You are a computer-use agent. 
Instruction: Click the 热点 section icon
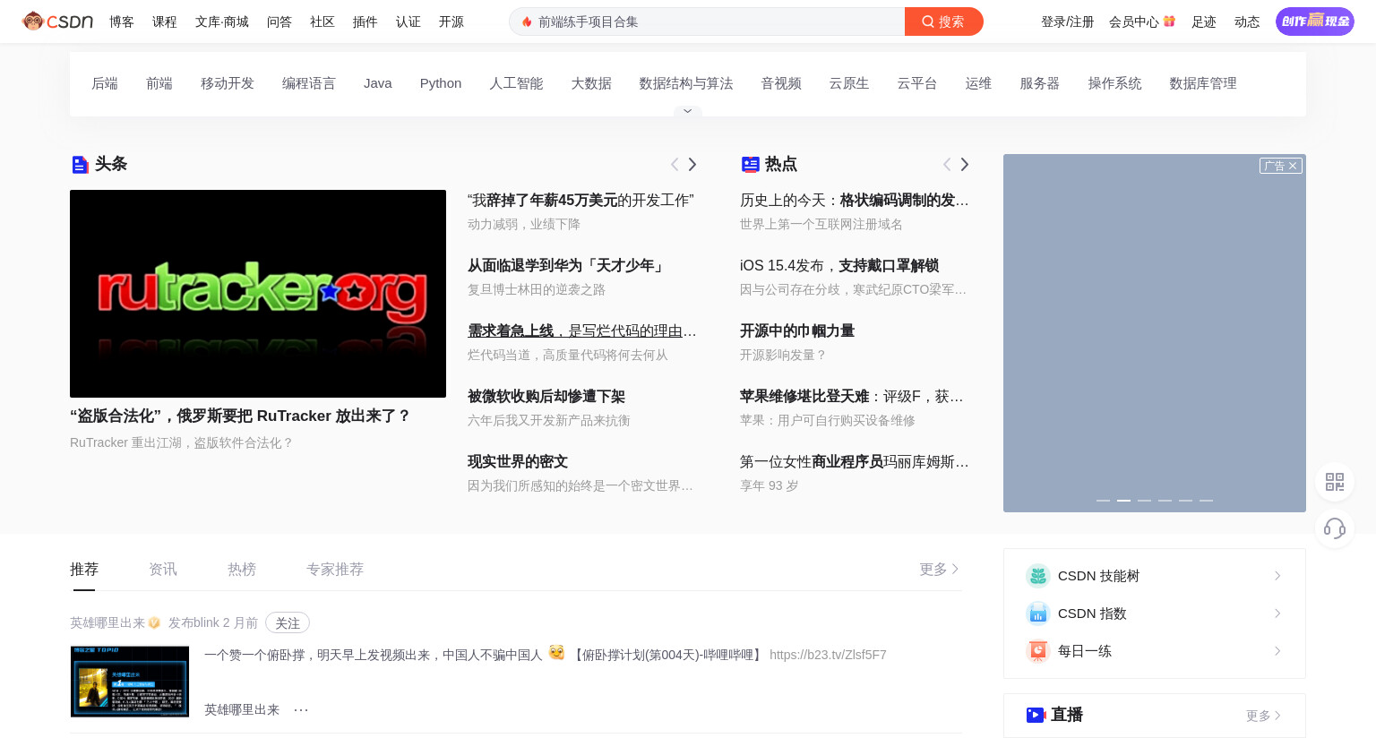(x=751, y=164)
